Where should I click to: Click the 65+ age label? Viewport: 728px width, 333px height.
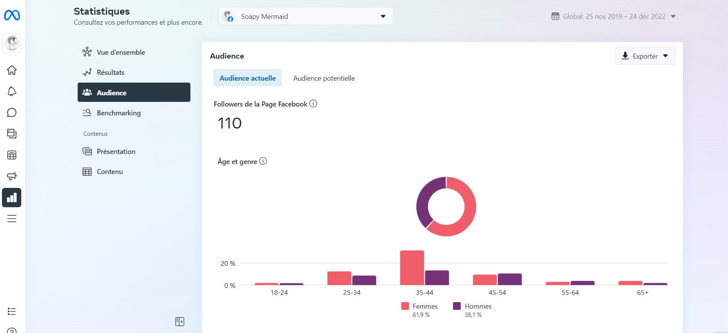click(x=643, y=292)
